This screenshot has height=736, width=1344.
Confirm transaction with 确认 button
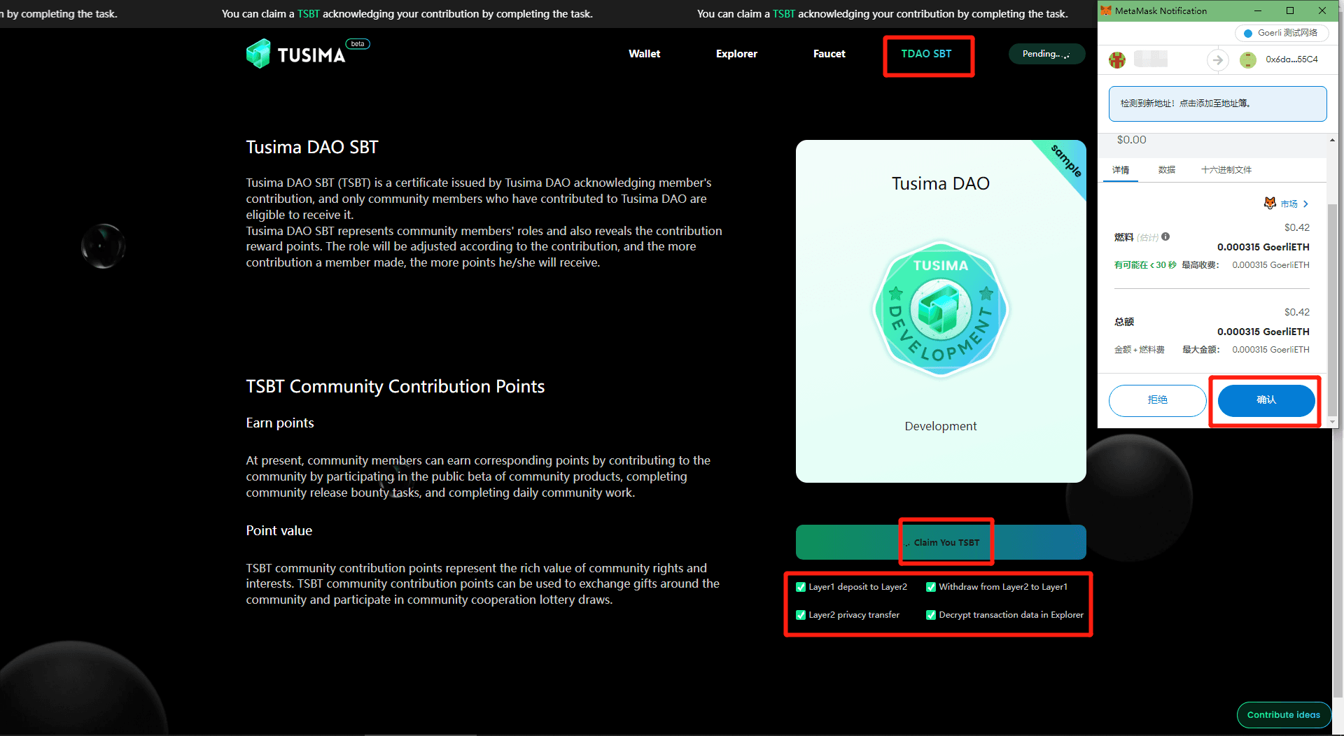[x=1266, y=400]
